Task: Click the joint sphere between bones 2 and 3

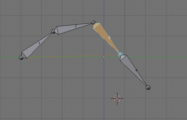Action: pyautogui.click(x=94, y=22)
